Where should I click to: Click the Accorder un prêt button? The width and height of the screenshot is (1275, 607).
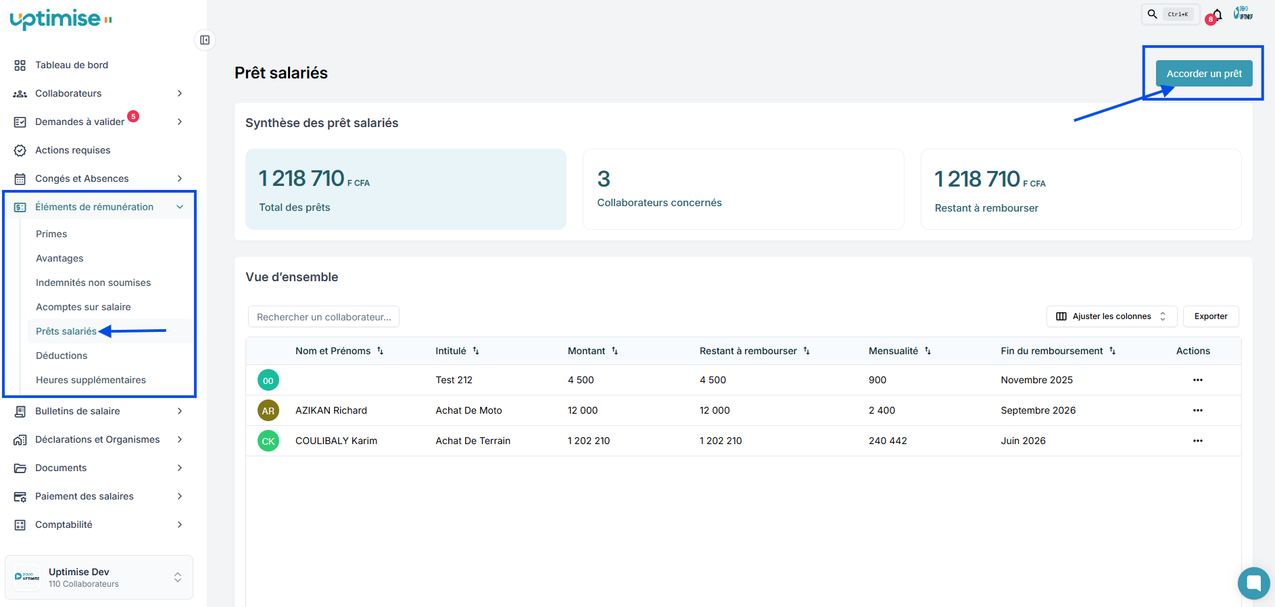pos(1203,74)
